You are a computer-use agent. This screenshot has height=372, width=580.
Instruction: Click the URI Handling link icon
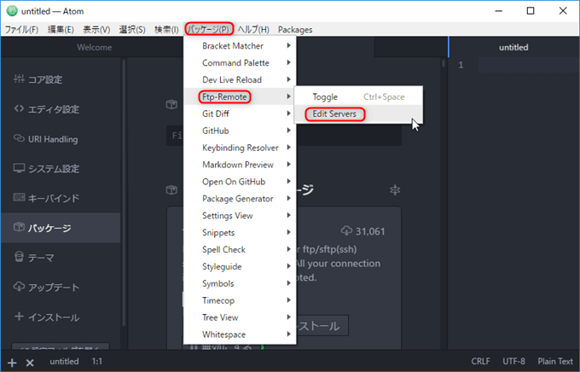19,138
